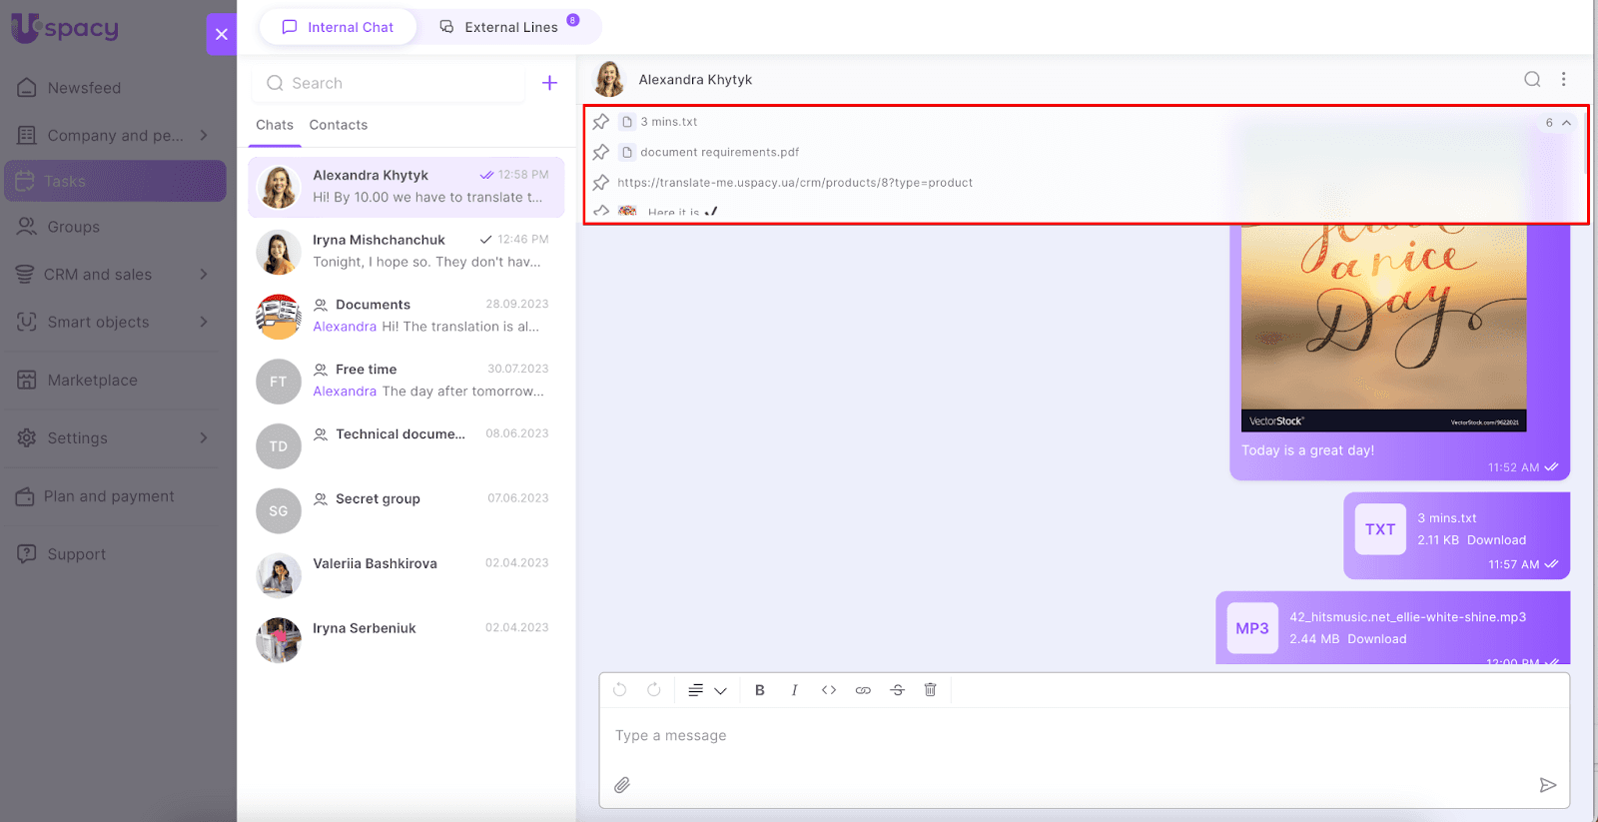1598x822 pixels.
Task: Open text alignment dropdown in editor
Action: tap(707, 690)
